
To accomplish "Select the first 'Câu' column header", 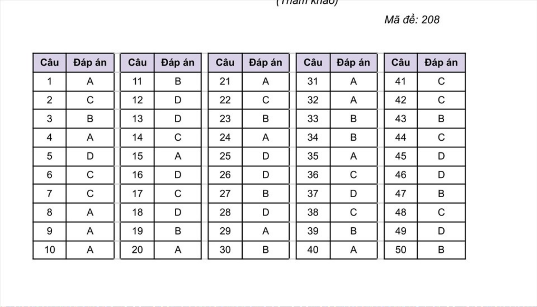I will point(50,63).
